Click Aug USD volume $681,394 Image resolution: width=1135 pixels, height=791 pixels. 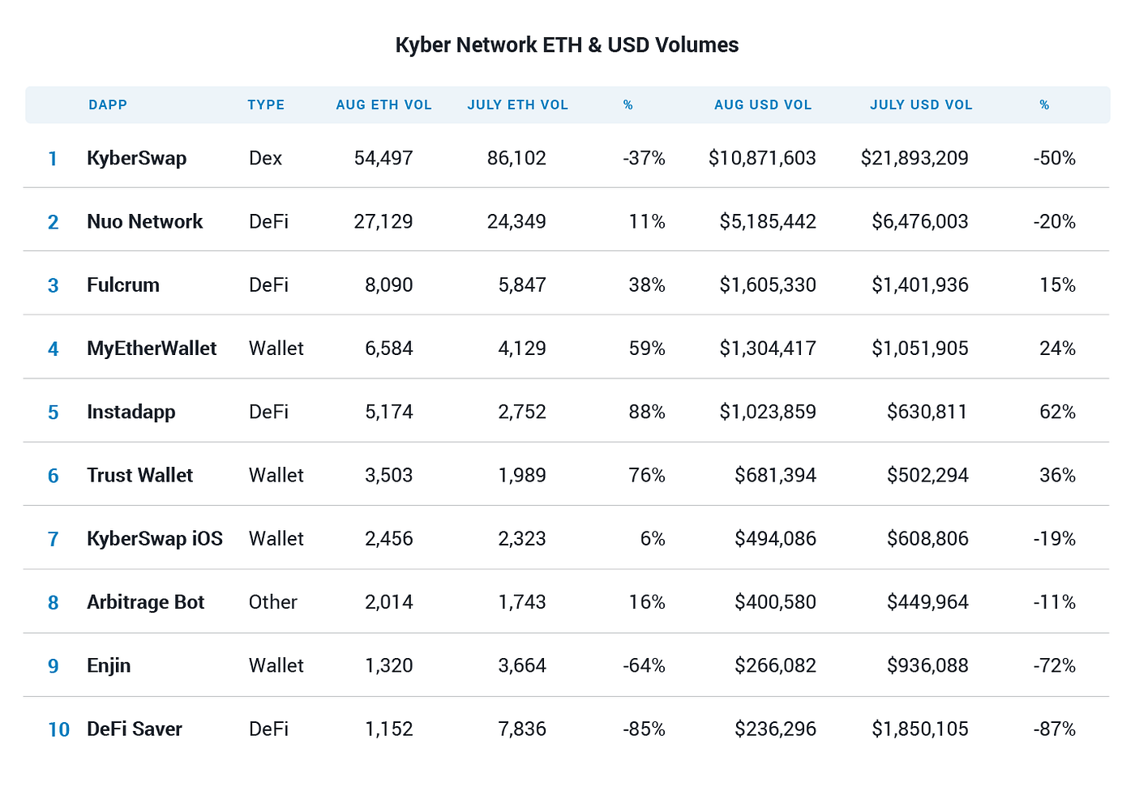[x=776, y=475]
